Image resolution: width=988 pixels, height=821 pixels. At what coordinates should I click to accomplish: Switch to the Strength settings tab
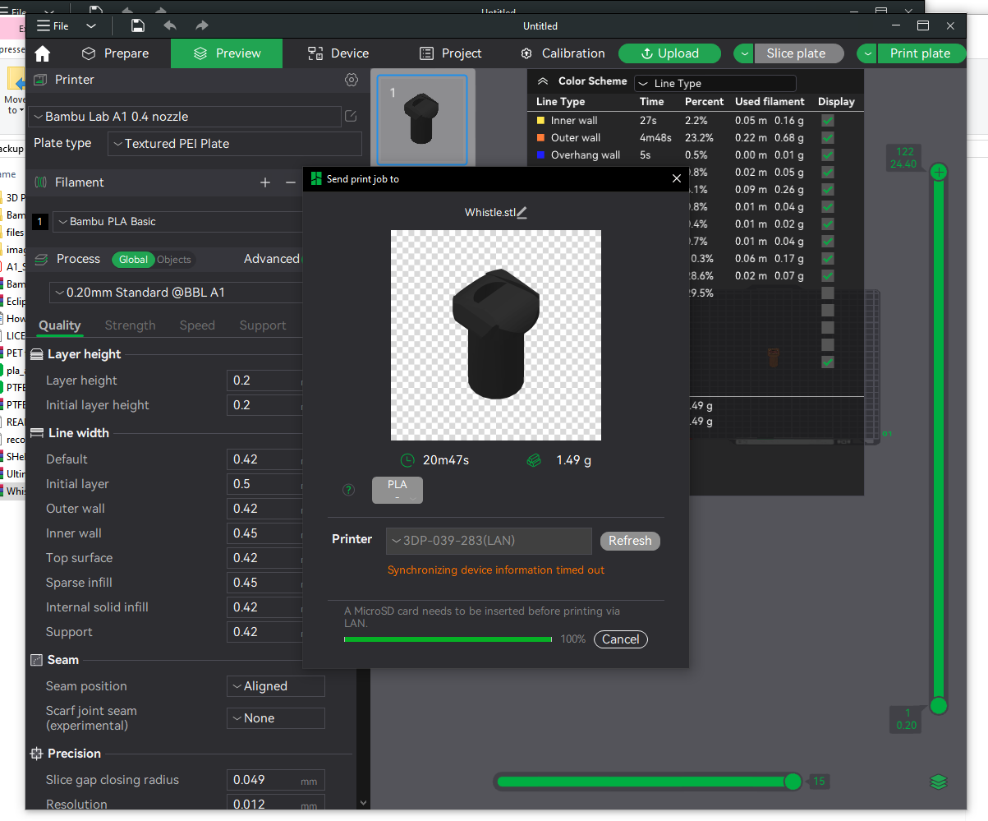pos(130,325)
